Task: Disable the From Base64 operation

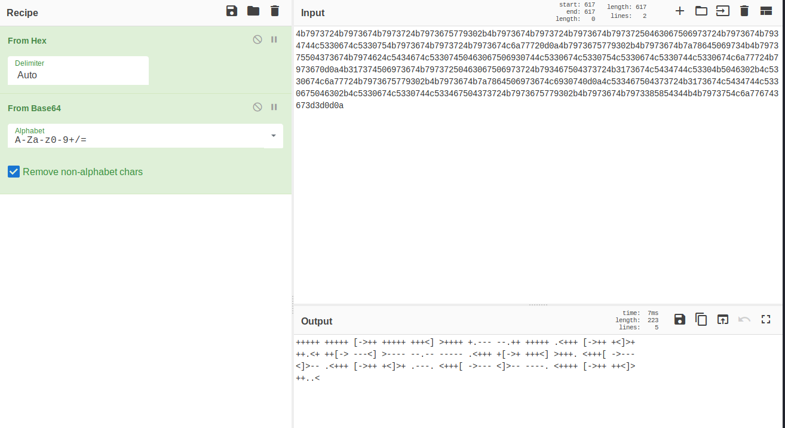Action: [257, 107]
